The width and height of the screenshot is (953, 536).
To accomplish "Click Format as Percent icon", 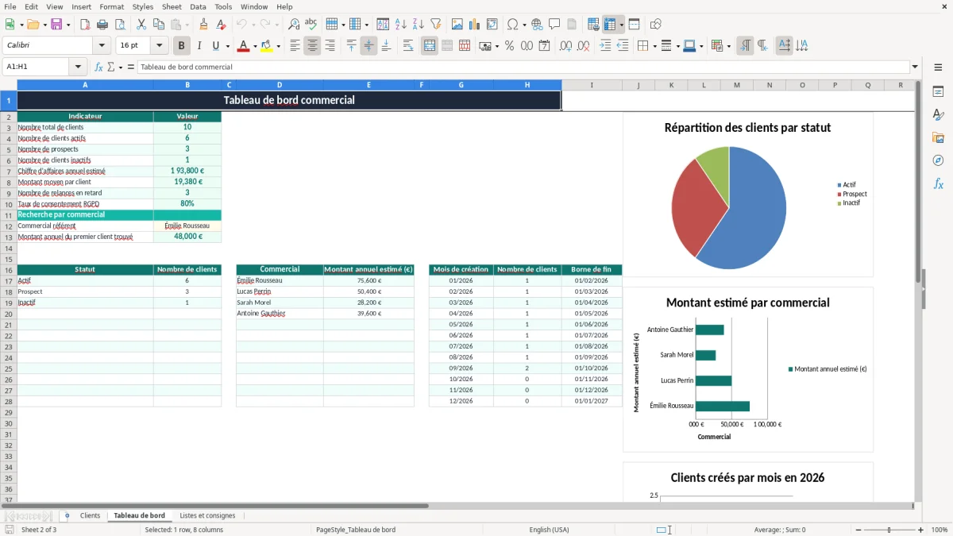I will 509,46.
